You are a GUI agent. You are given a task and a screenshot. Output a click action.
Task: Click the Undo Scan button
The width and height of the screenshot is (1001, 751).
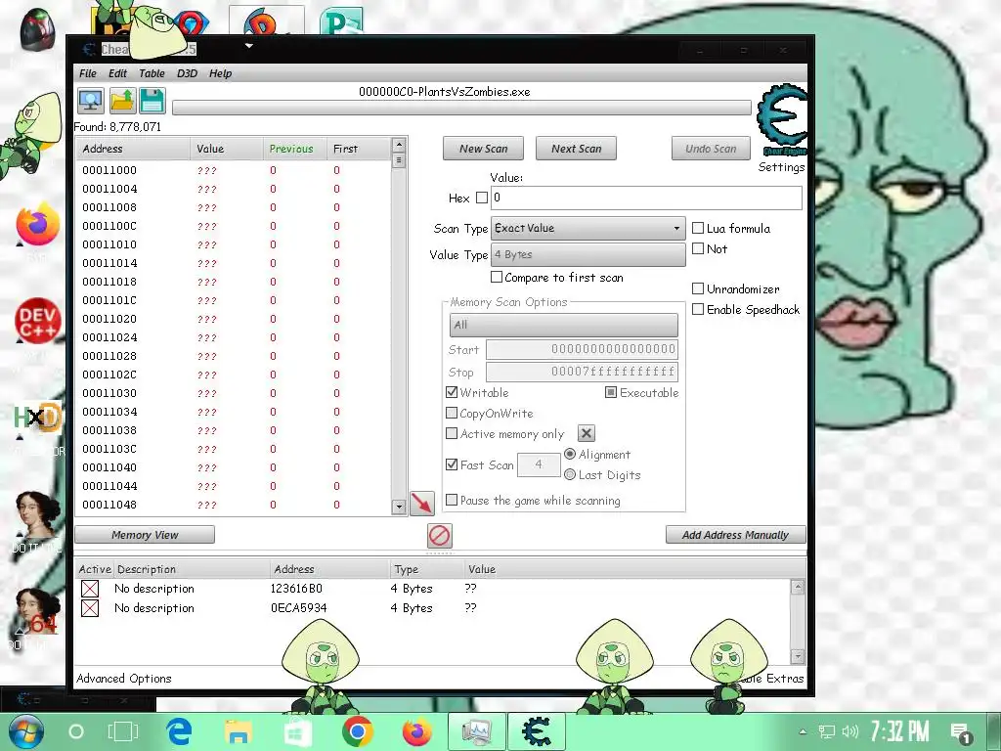[x=711, y=149]
